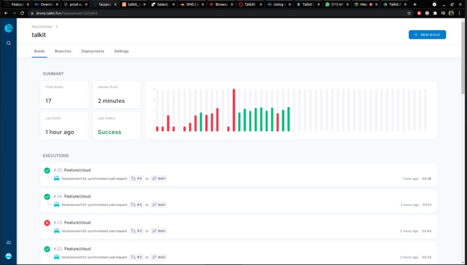Click the main branch badge on build #24
This screenshot has width=467, height=265.
tap(159, 205)
